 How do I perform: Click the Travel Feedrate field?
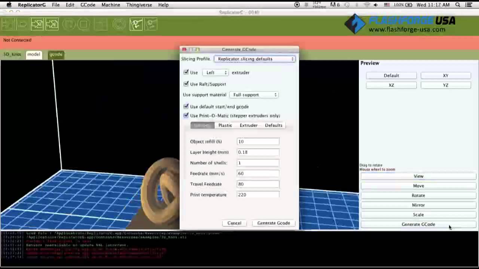(258, 184)
